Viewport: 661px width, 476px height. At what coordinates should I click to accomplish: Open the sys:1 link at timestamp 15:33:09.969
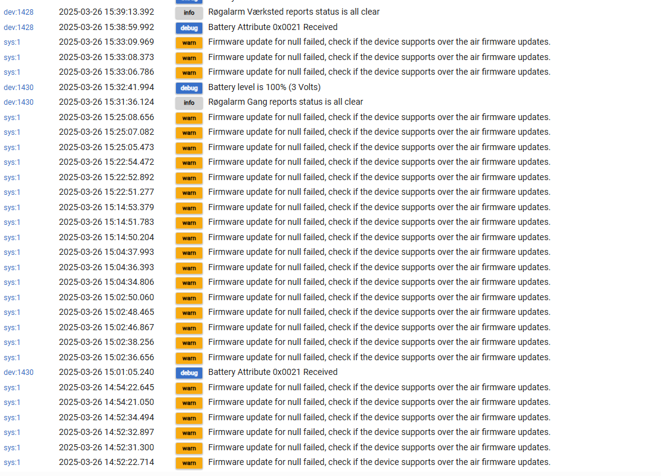tap(12, 42)
